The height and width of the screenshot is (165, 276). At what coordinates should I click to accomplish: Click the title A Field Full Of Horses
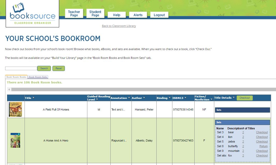[56, 109]
